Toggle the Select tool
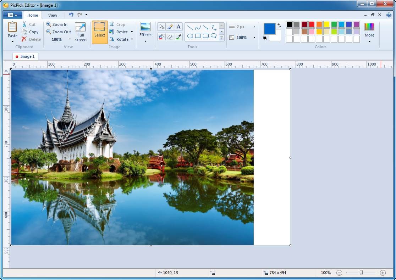The image size is (396, 280). (99, 32)
